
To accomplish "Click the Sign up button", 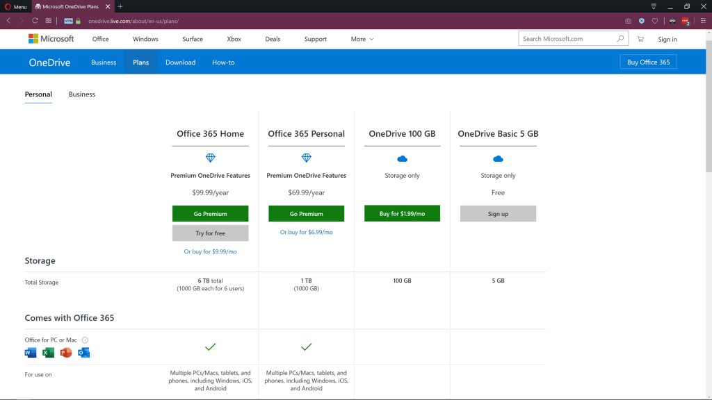I will 498,214.
